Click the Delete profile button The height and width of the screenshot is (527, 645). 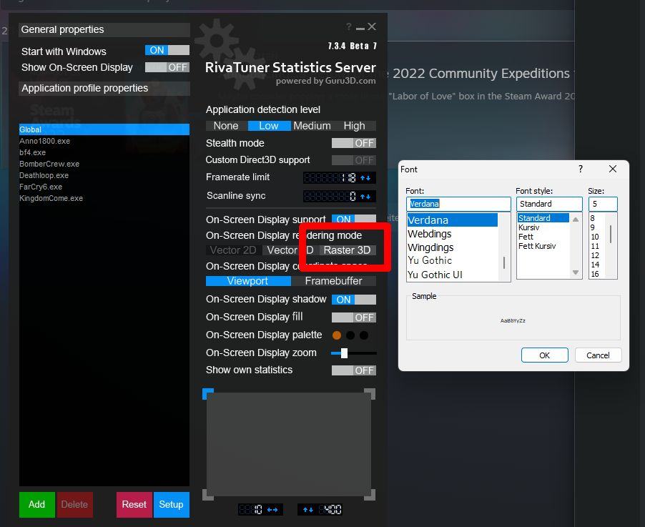74,504
